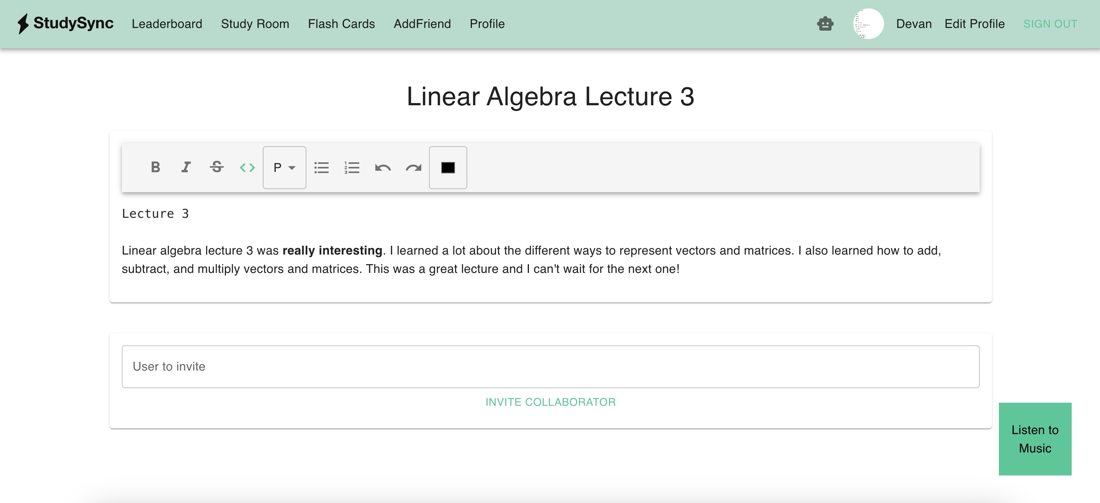This screenshot has height=503, width=1100.
Task: Toggle bold formatting on selected text
Action: click(x=154, y=167)
